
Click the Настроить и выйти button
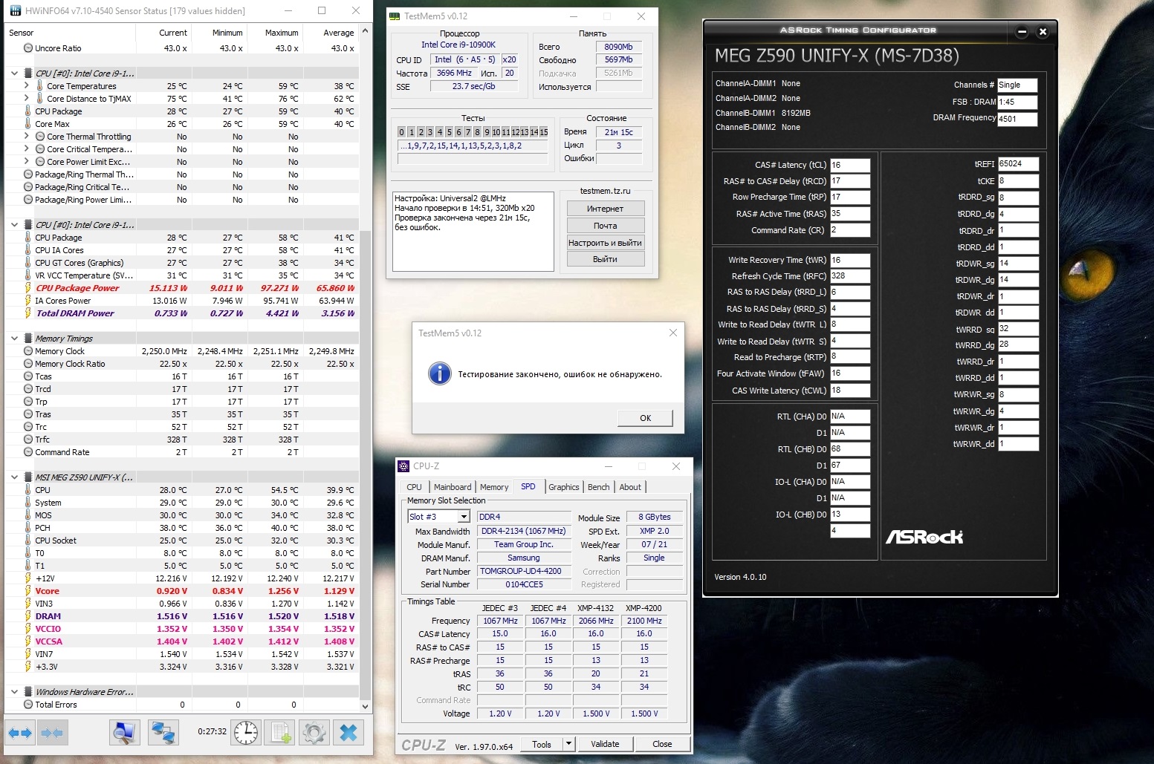pos(606,243)
